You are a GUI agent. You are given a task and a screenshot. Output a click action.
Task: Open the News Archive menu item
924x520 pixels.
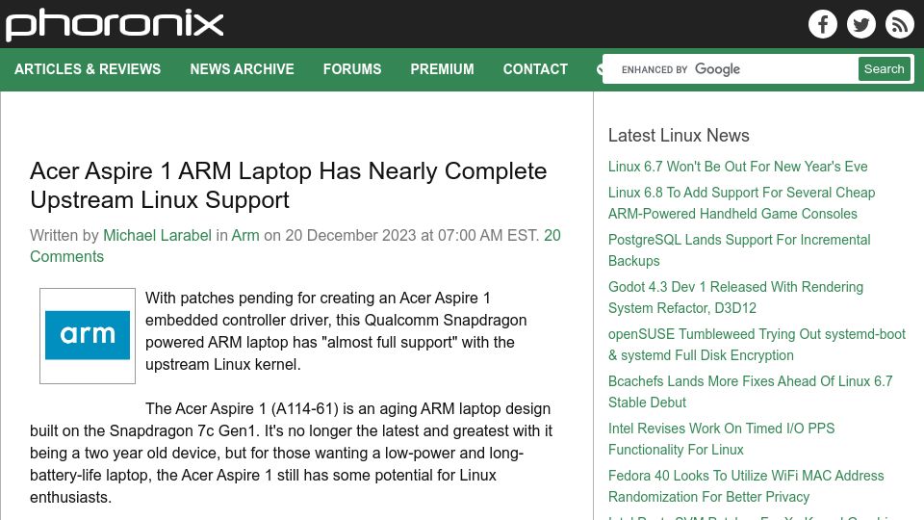242,69
